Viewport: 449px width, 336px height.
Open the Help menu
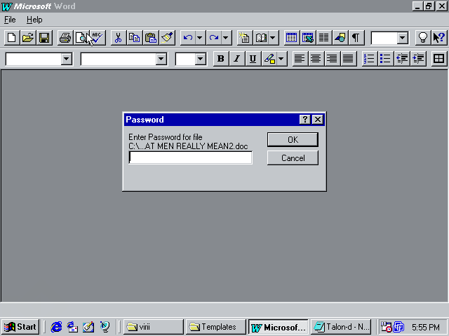point(34,20)
